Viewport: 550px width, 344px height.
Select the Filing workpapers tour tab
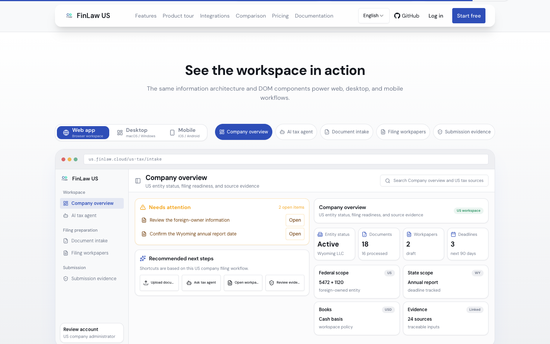(x=403, y=132)
